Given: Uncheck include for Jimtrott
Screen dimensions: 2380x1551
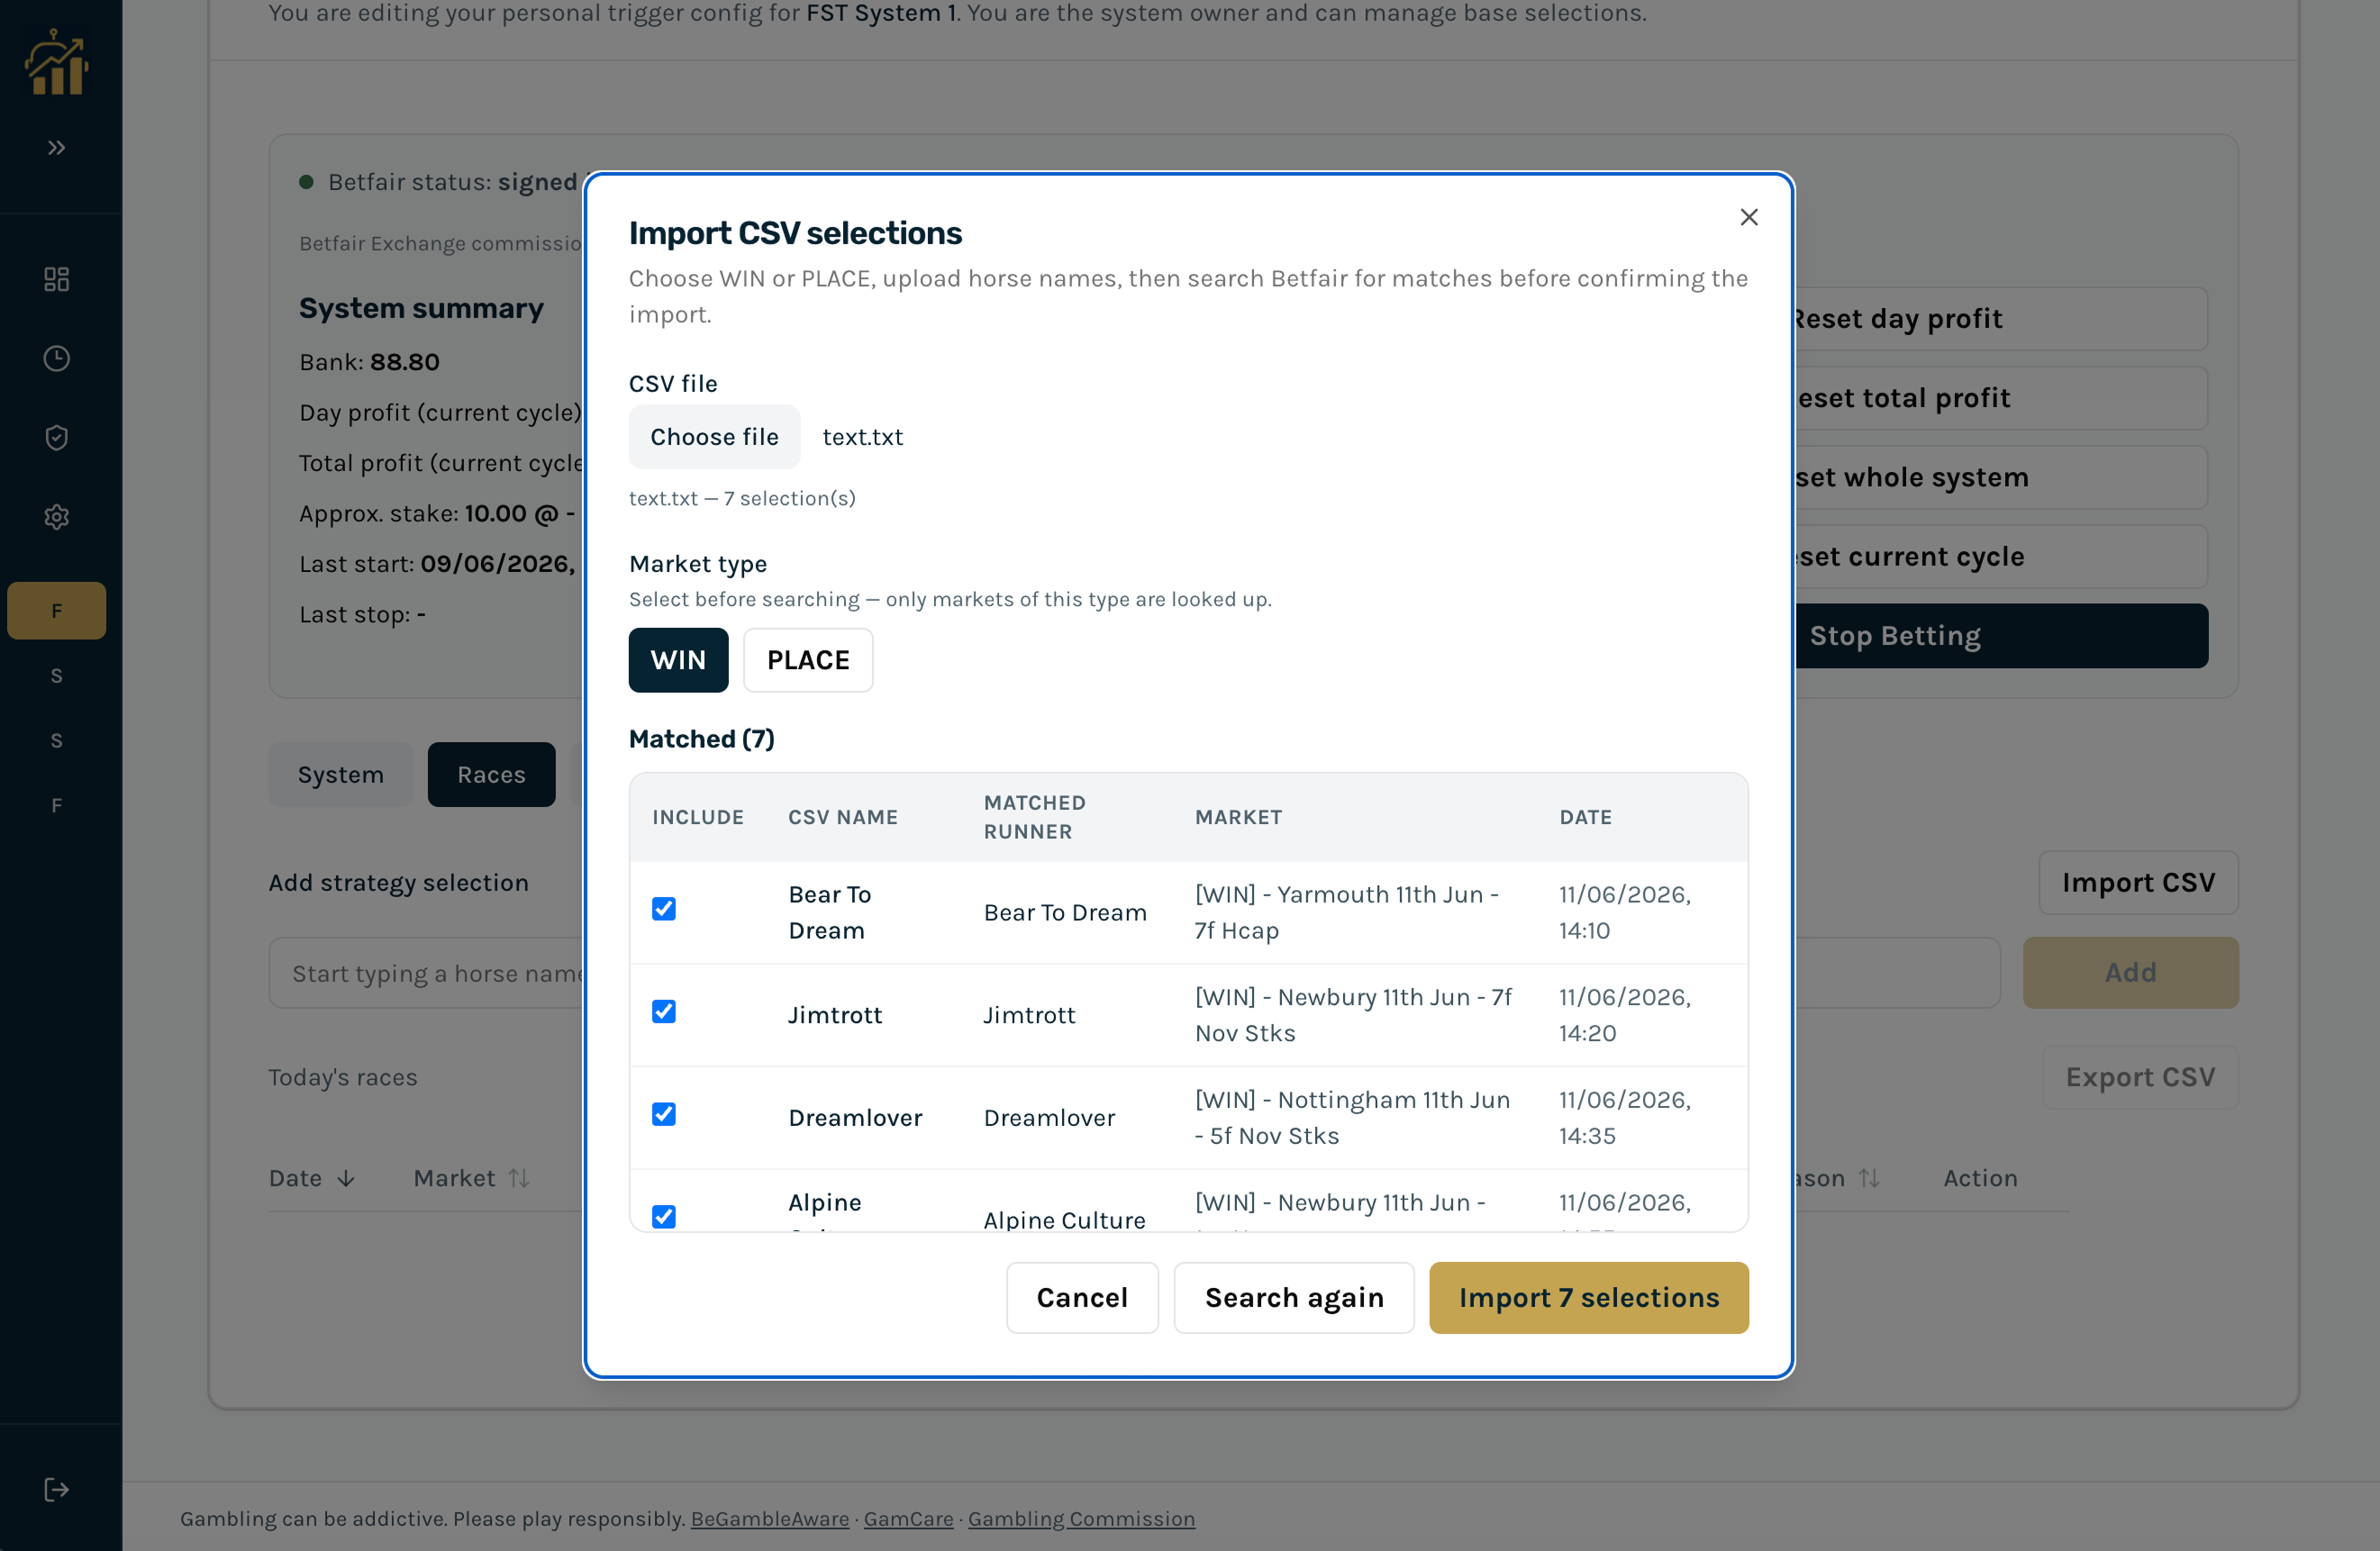Looking at the screenshot, I should click(664, 1012).
